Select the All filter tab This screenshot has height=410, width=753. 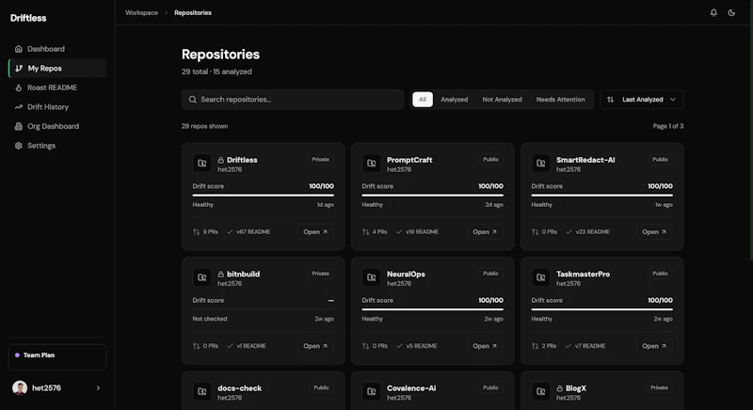click(x=423, y=100)
